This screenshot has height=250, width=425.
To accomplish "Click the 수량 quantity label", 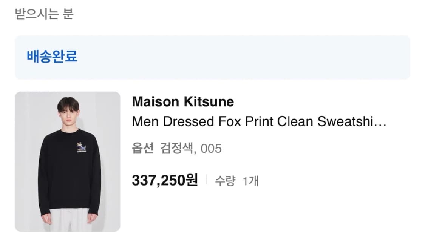I will [x=225, y=181].
